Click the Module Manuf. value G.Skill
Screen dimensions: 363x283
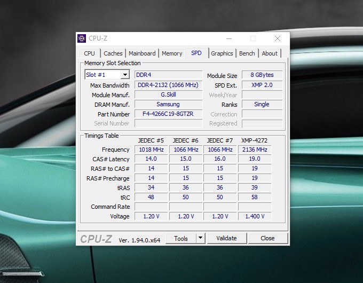coord(168,95)
